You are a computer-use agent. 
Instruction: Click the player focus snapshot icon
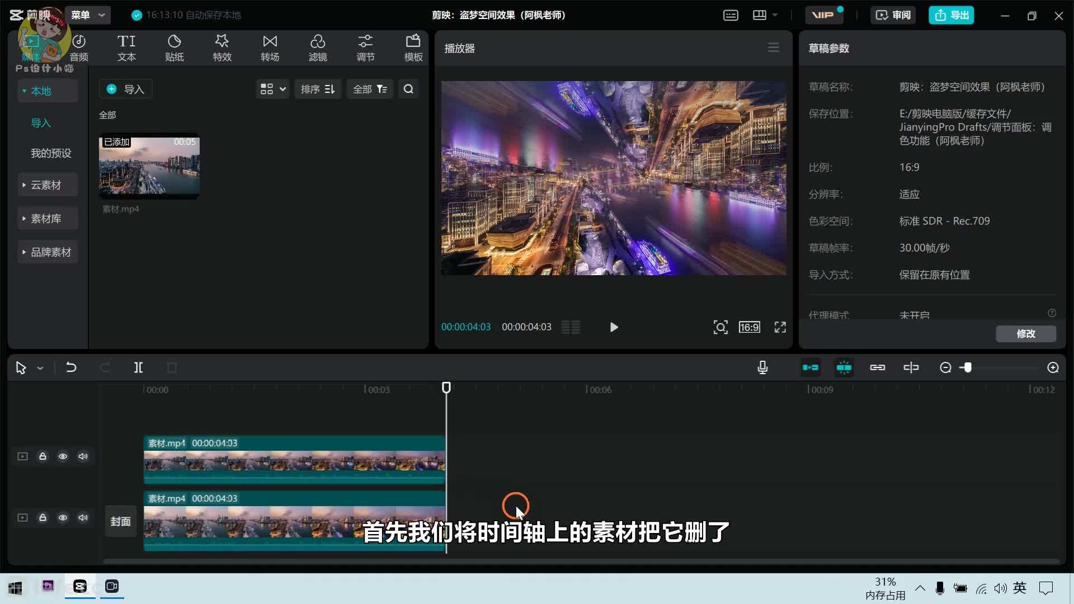pos(720,327)
